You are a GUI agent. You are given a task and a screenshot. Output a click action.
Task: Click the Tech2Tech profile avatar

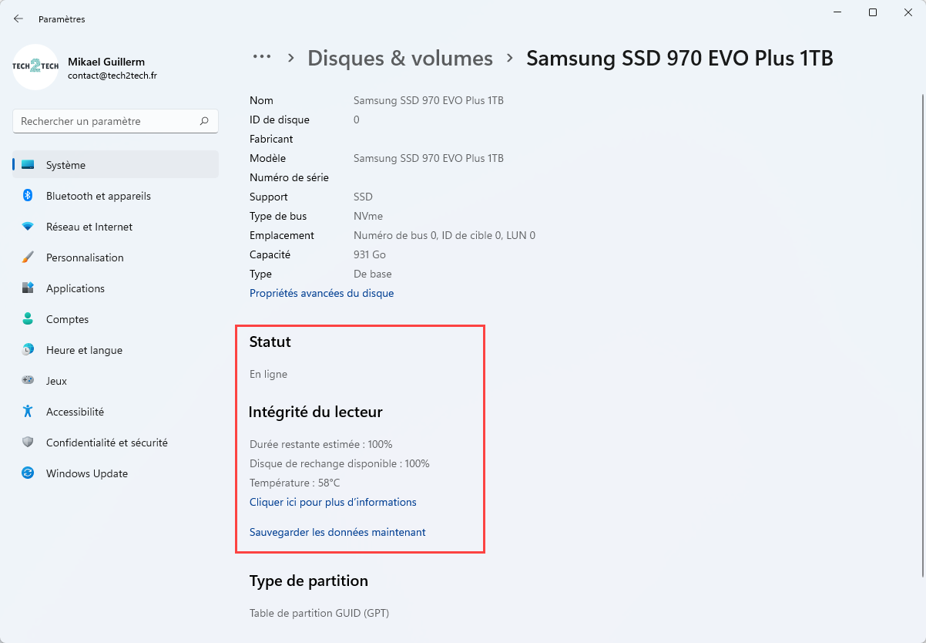point(35,67)
